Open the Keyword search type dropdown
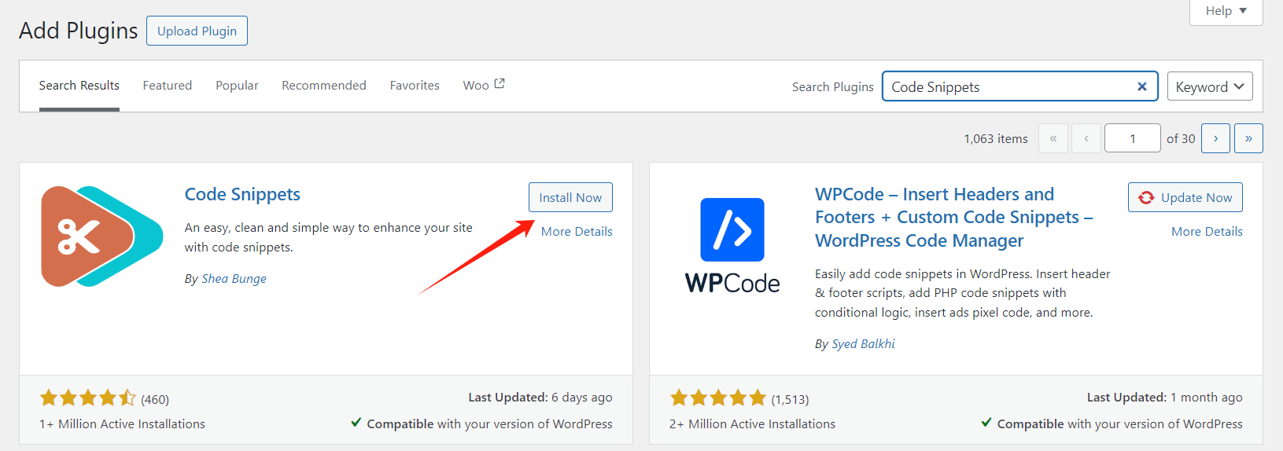The image size is (1283, 451). (x=1209, y=86)
